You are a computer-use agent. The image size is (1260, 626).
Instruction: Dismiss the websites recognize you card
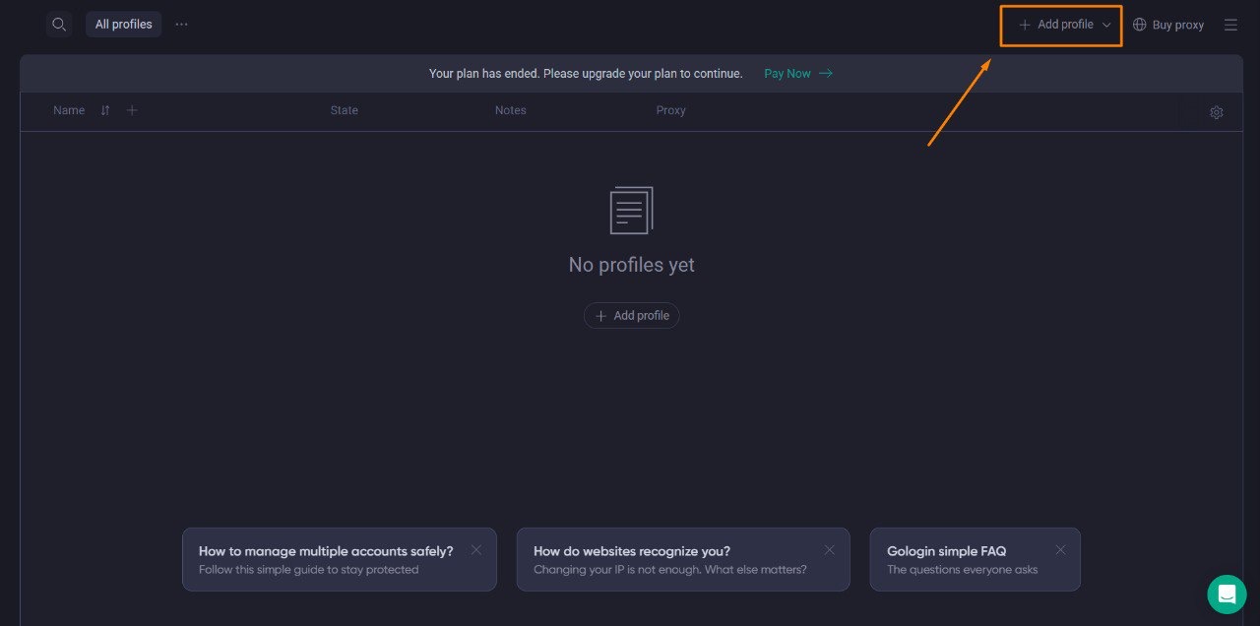click(830, 549)
